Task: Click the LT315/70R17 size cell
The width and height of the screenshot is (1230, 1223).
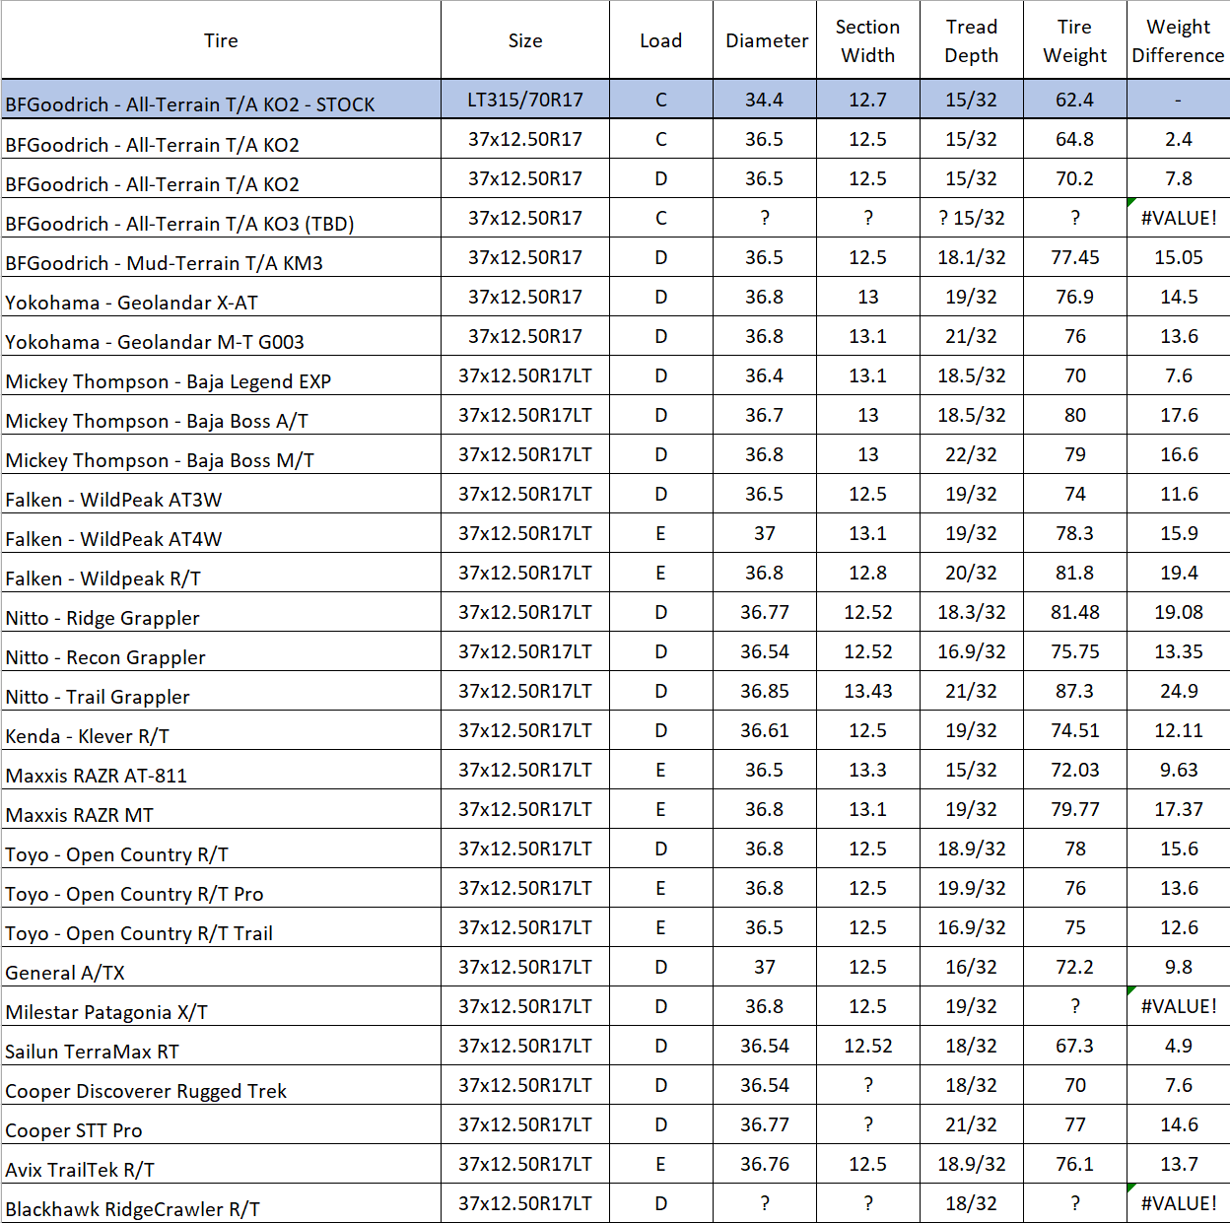Action: point(525,100)
